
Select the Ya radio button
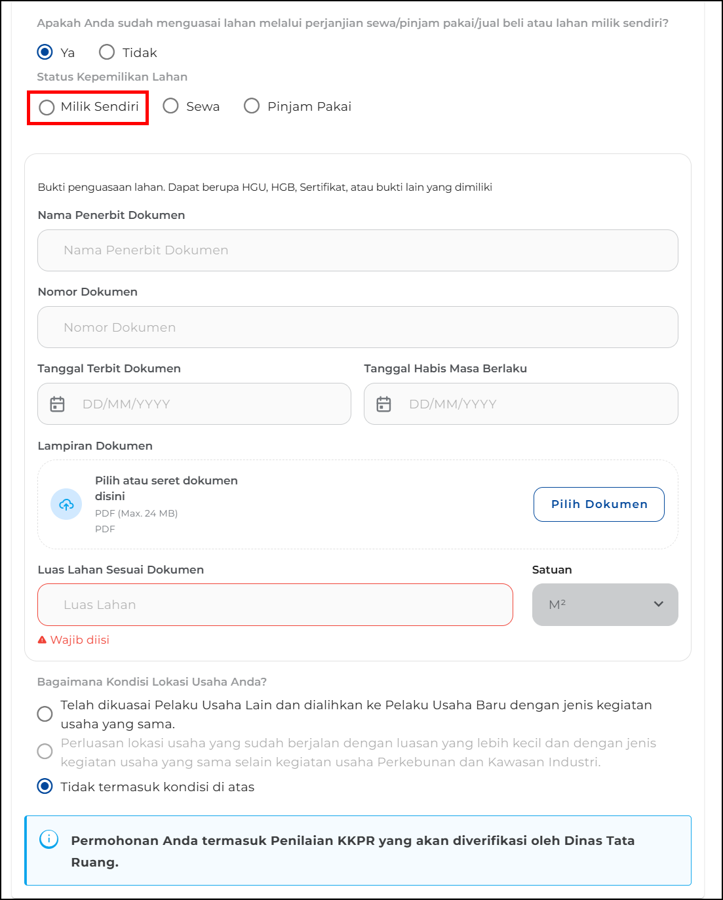(x=45, y=52)
